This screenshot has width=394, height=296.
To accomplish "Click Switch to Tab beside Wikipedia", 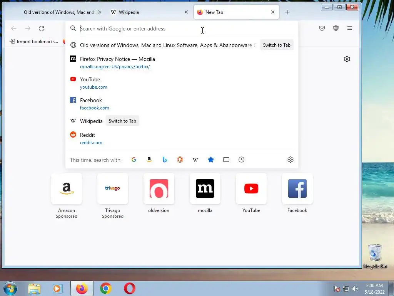I will pos(122,121).
